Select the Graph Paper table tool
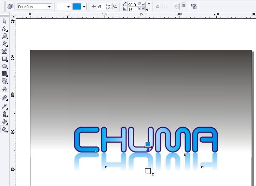 pos(4,74)
